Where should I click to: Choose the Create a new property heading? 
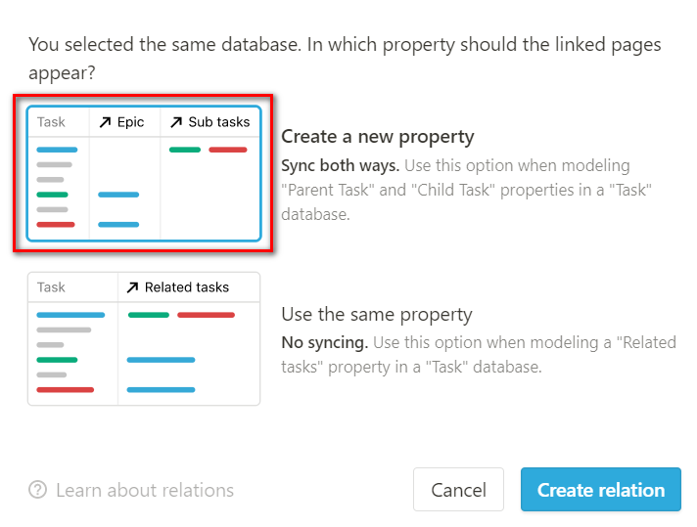pos(378,136)
